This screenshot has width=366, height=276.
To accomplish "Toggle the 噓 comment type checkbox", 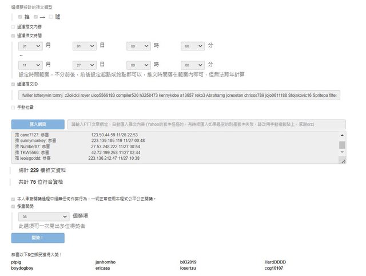I will 51,17.
